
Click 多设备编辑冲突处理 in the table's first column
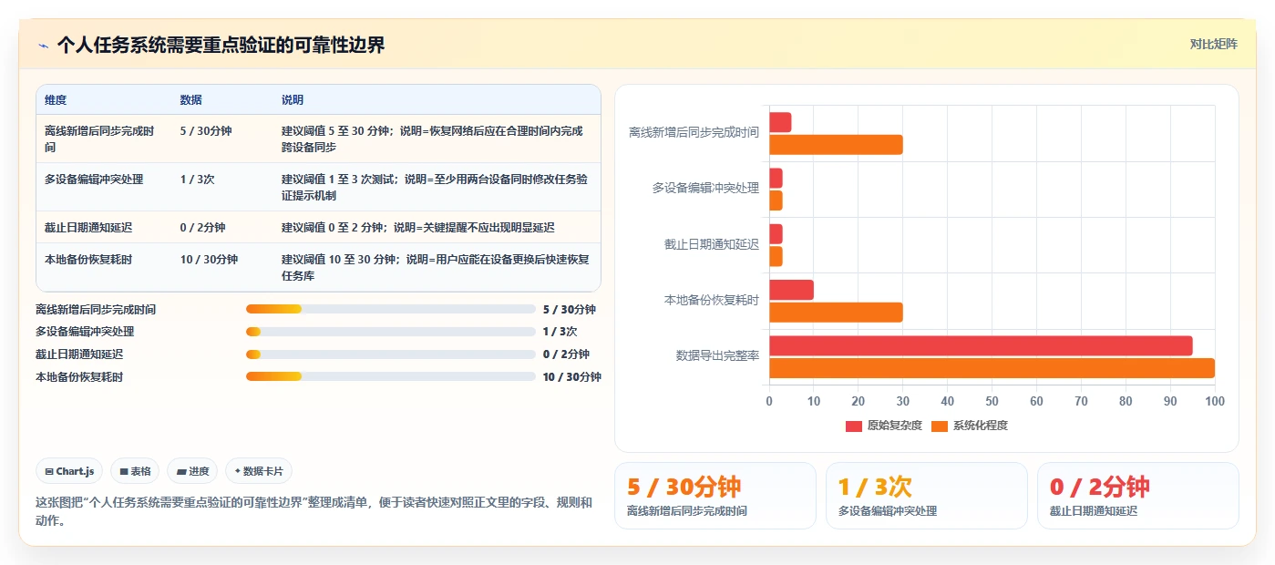coord(94,180)
